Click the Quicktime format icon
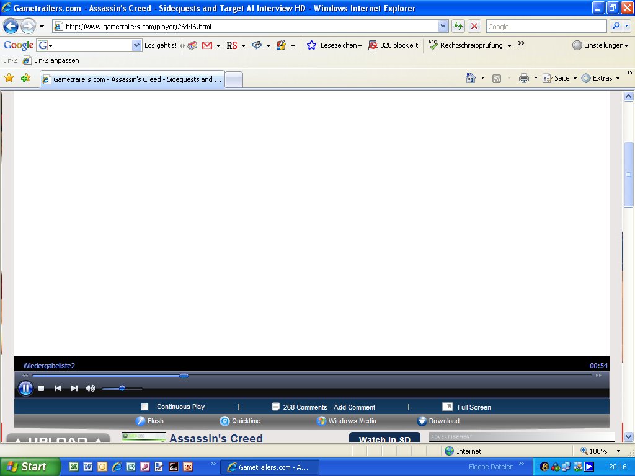The height and width of the screenshot is (476, 635). click(x=224, y=421)
